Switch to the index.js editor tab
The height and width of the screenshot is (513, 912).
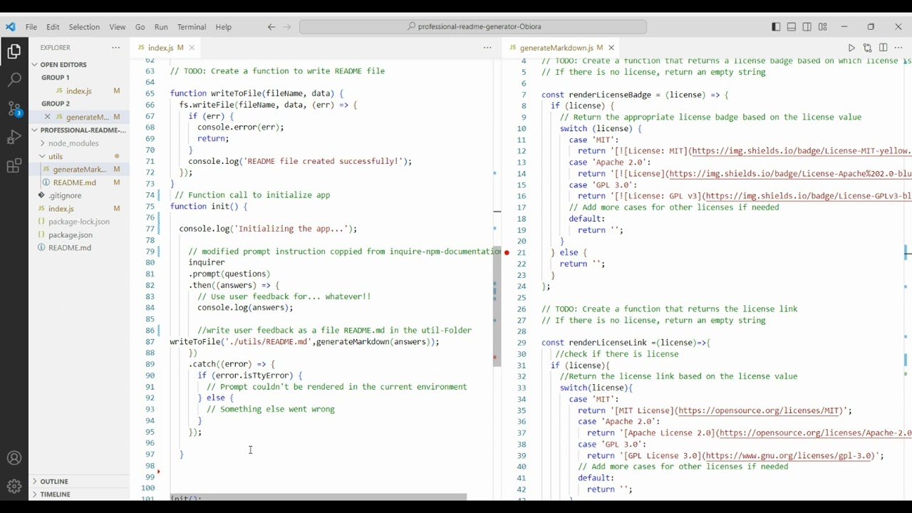pyautogui.click(x=165, y=48)
